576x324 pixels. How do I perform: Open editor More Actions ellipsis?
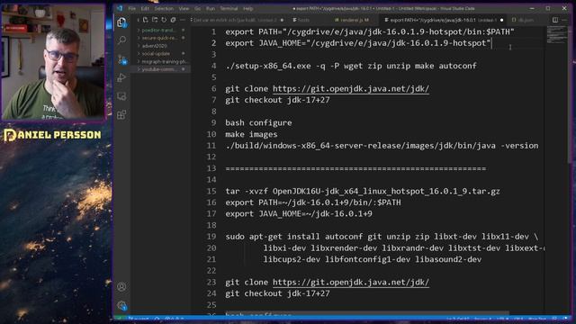coord(564,20)
